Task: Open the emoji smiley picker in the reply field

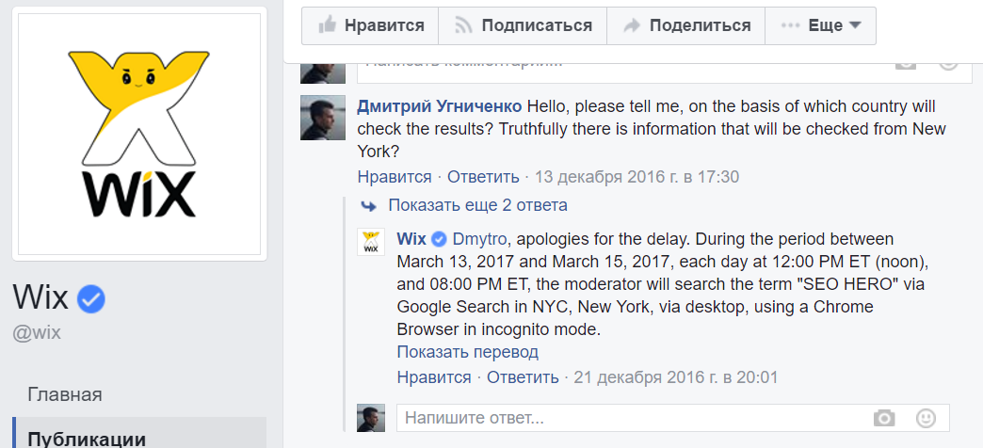Action: 926,418
